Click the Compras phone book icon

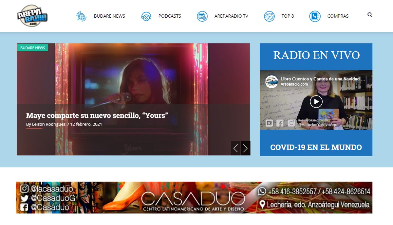tap(315, 16)
